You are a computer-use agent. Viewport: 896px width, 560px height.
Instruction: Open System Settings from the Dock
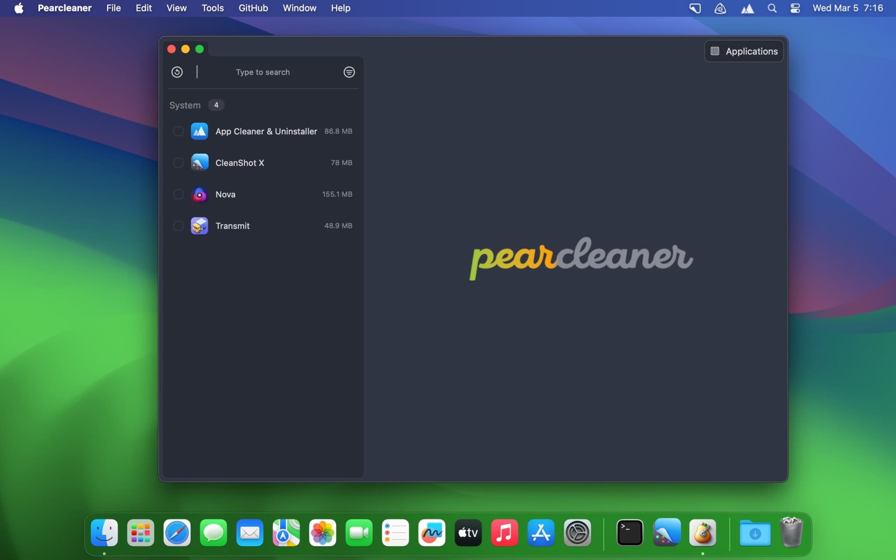[x=577, y=533]
